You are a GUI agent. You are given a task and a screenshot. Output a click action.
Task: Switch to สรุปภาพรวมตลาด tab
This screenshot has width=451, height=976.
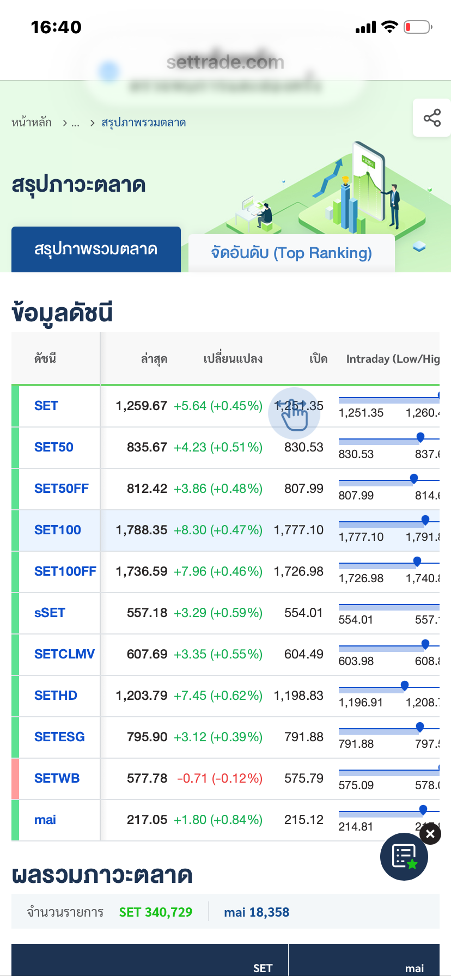pyautogui.click(x=96, y=249)
